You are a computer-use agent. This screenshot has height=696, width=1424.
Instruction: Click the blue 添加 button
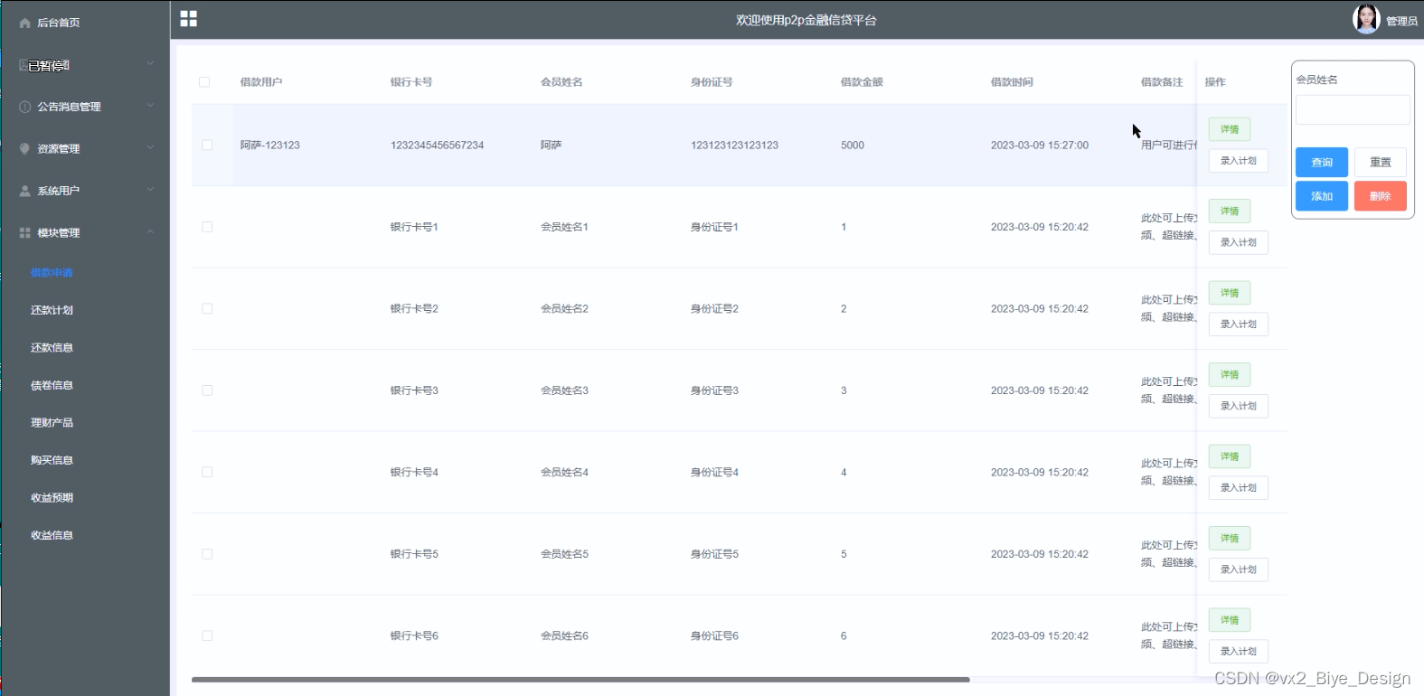[1322, 196]
